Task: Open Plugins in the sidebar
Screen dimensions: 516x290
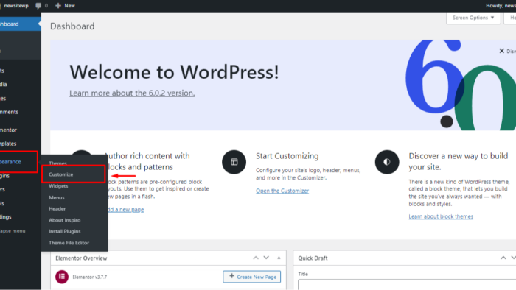Action: 21,176
